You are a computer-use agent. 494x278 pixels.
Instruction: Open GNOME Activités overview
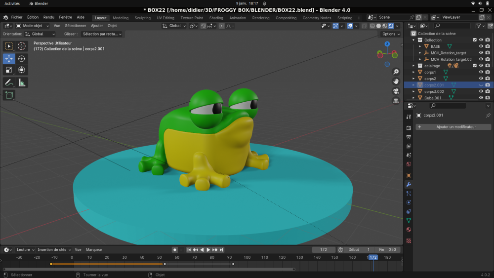pos(12,3)
